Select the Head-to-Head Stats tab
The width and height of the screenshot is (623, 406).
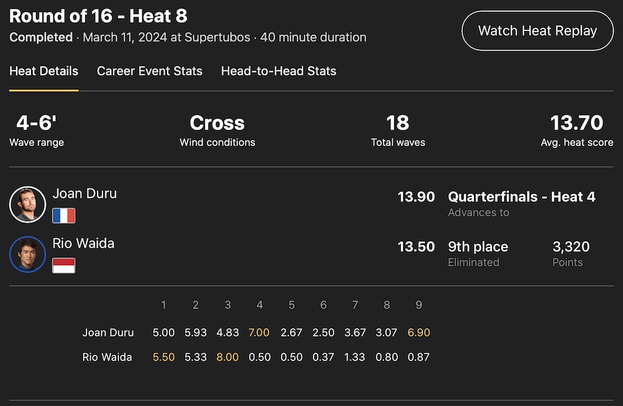click(x=278, y=71)
